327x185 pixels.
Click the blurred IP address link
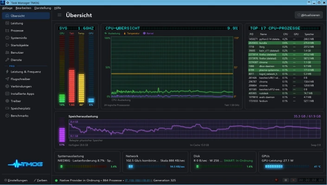click(139, 180)
